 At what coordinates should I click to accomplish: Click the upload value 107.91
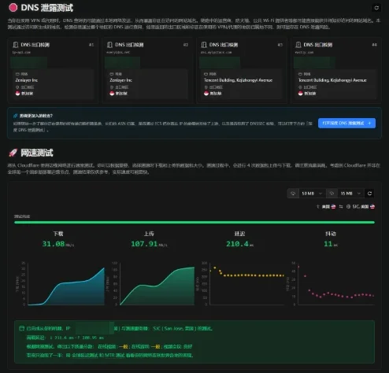pos(144,244)
